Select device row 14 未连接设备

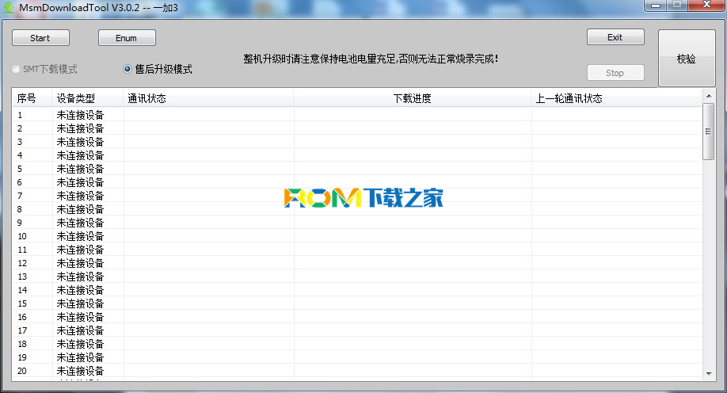(357, 289)
